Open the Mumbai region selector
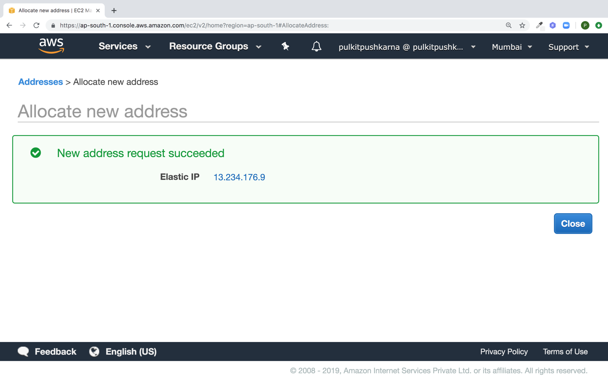The image size is (608, 380). 511,47
